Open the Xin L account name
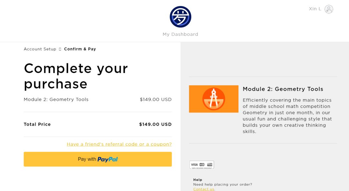349x191 pixels. click(315, 9)
